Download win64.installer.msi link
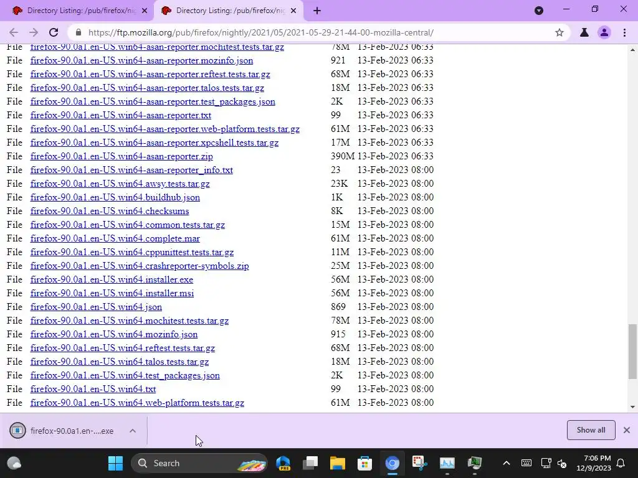Viewport: 638px width, 478px height. click(x=112, y=294)
